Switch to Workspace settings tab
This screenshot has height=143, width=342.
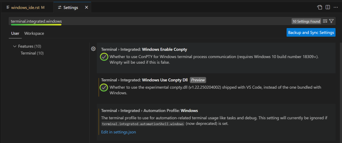click(34, 33)
